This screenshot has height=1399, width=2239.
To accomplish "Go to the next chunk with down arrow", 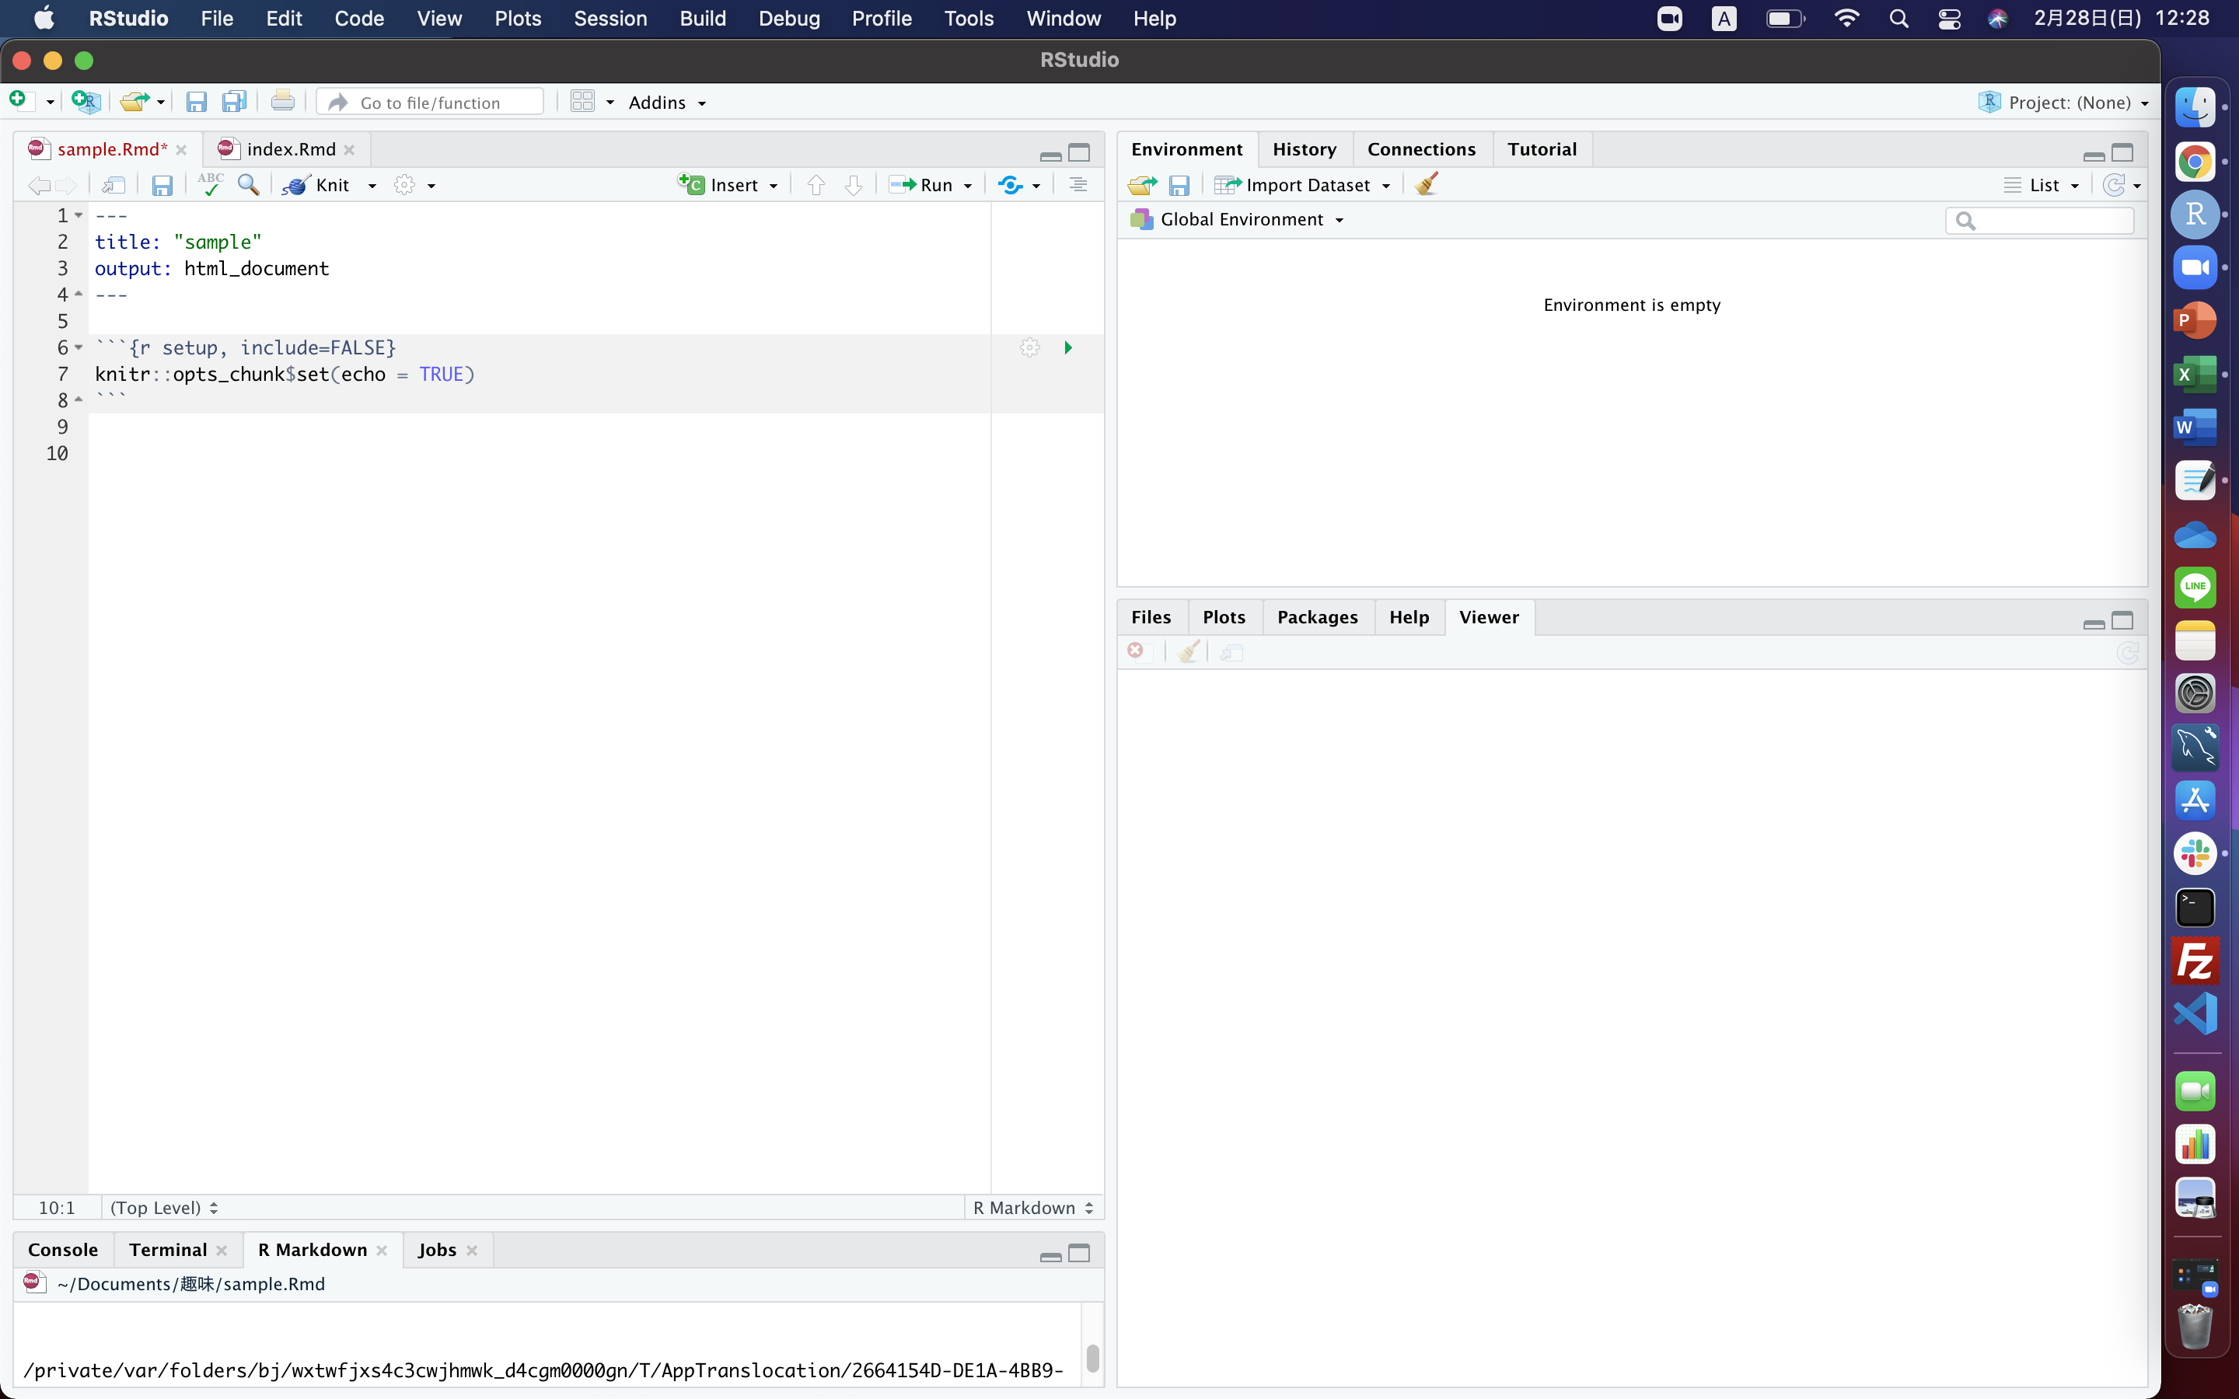I will tap(853, 185).
